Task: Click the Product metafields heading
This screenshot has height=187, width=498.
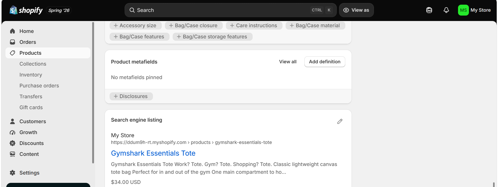Action: click(x=134, y=62)
